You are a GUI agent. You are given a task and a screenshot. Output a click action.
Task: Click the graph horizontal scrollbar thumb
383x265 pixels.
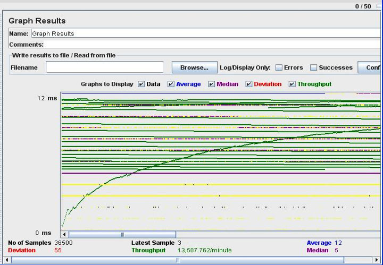pyautogui.click(x=122, y=234)
